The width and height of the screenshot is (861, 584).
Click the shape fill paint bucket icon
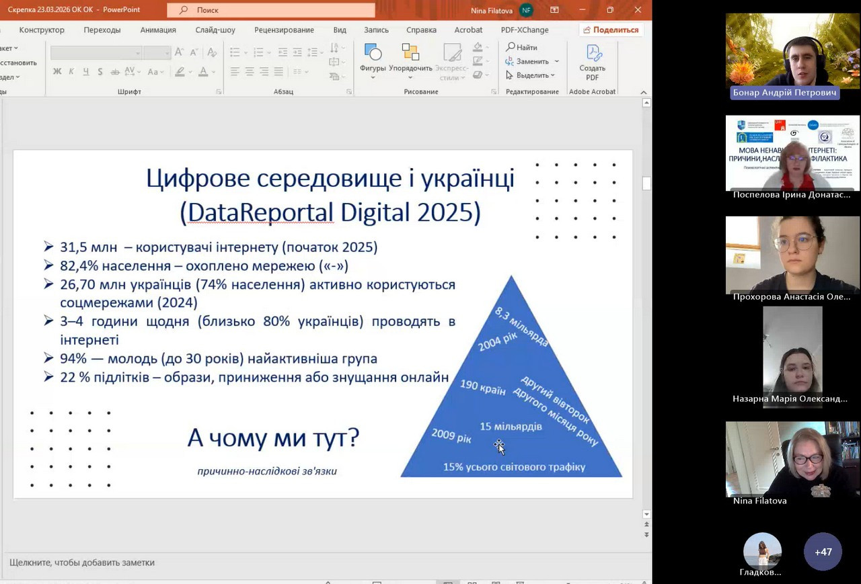coord(478,47)
